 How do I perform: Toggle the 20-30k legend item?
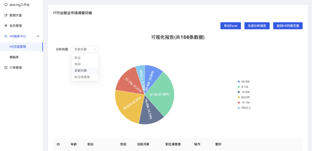pos(245,82)
